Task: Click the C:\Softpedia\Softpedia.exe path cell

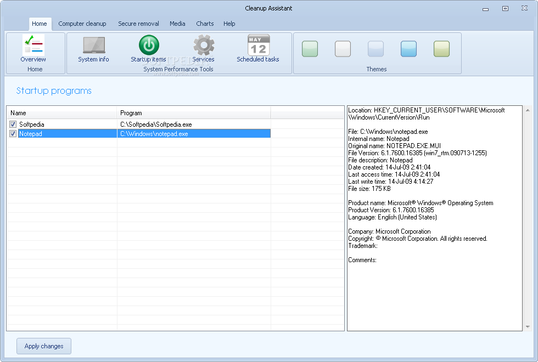Action: tap(156, 124)
